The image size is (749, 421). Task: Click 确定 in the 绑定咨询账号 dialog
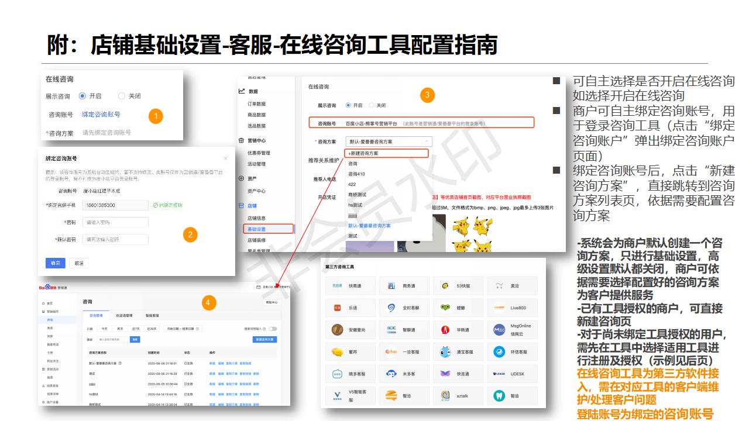pos(55,263)
